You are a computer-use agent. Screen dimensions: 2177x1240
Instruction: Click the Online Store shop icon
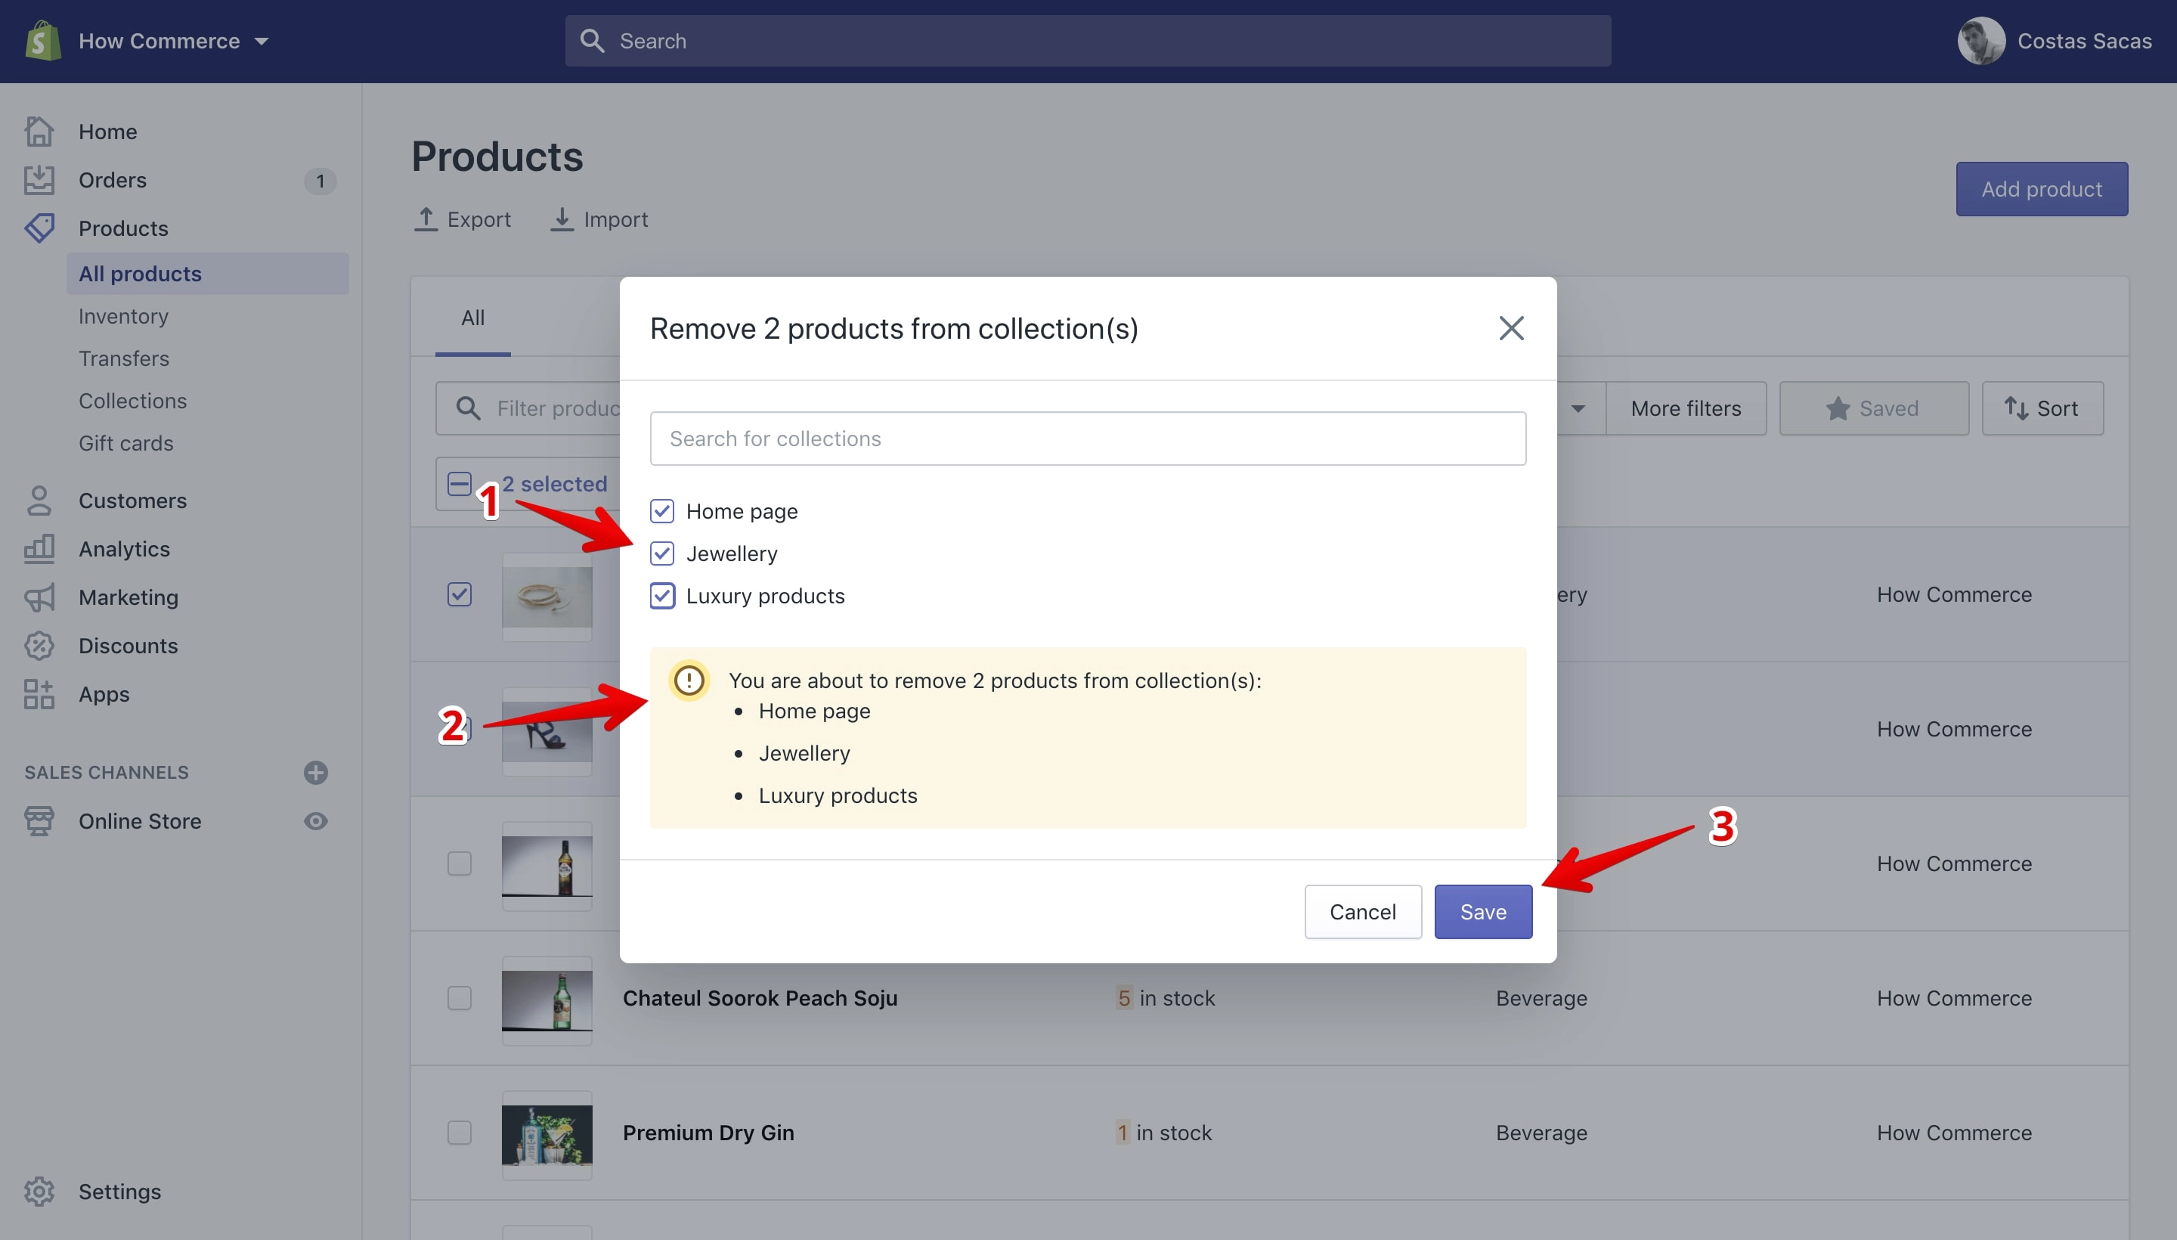click(x=39, y=821)
